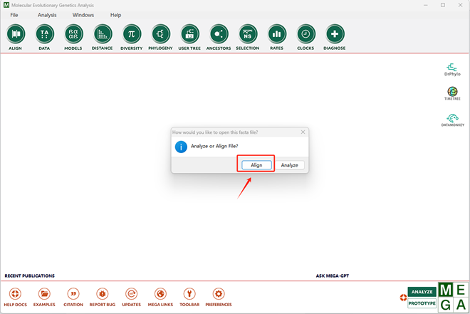470x314 pixels.
Task: Select the DIAGNOSE plus icon
Action: pos(335,34)
